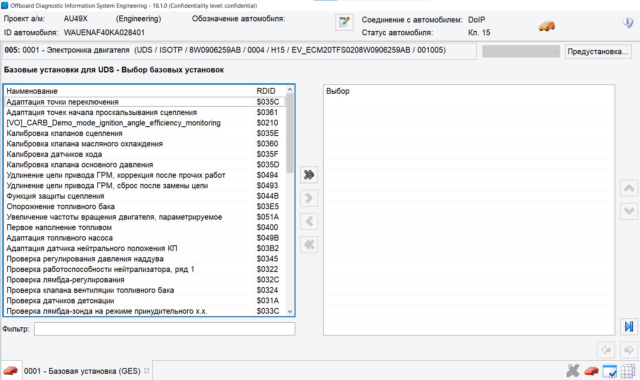
Task: Click the double-arrow add all button
Action: (x=309, y=175)
